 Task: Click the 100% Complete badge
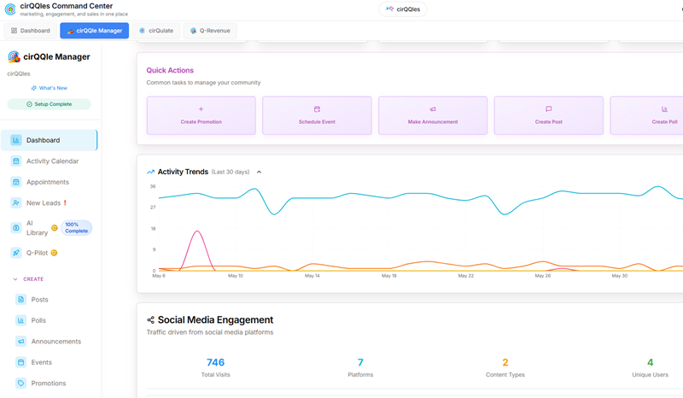[77, 227]
